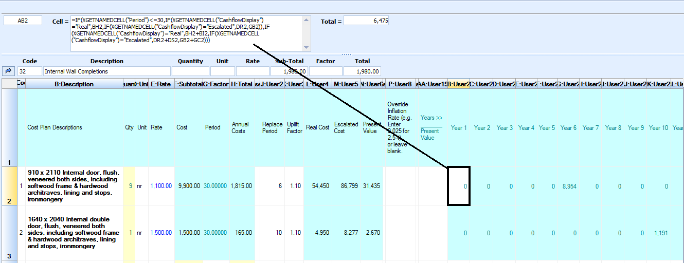Click the top Total field showing 6,475

point(367,21)
